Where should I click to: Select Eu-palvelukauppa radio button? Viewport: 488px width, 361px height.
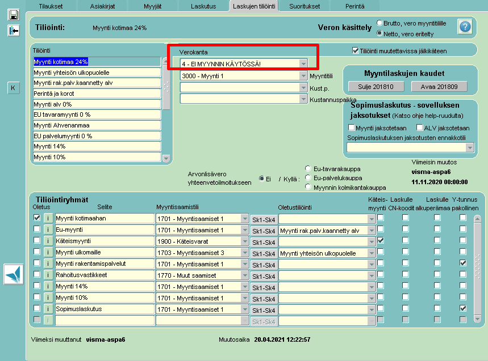point(308,177)
